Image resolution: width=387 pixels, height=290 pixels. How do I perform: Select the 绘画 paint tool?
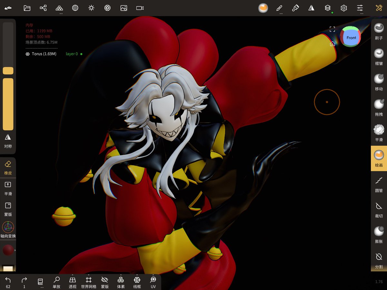coord(379,159)
